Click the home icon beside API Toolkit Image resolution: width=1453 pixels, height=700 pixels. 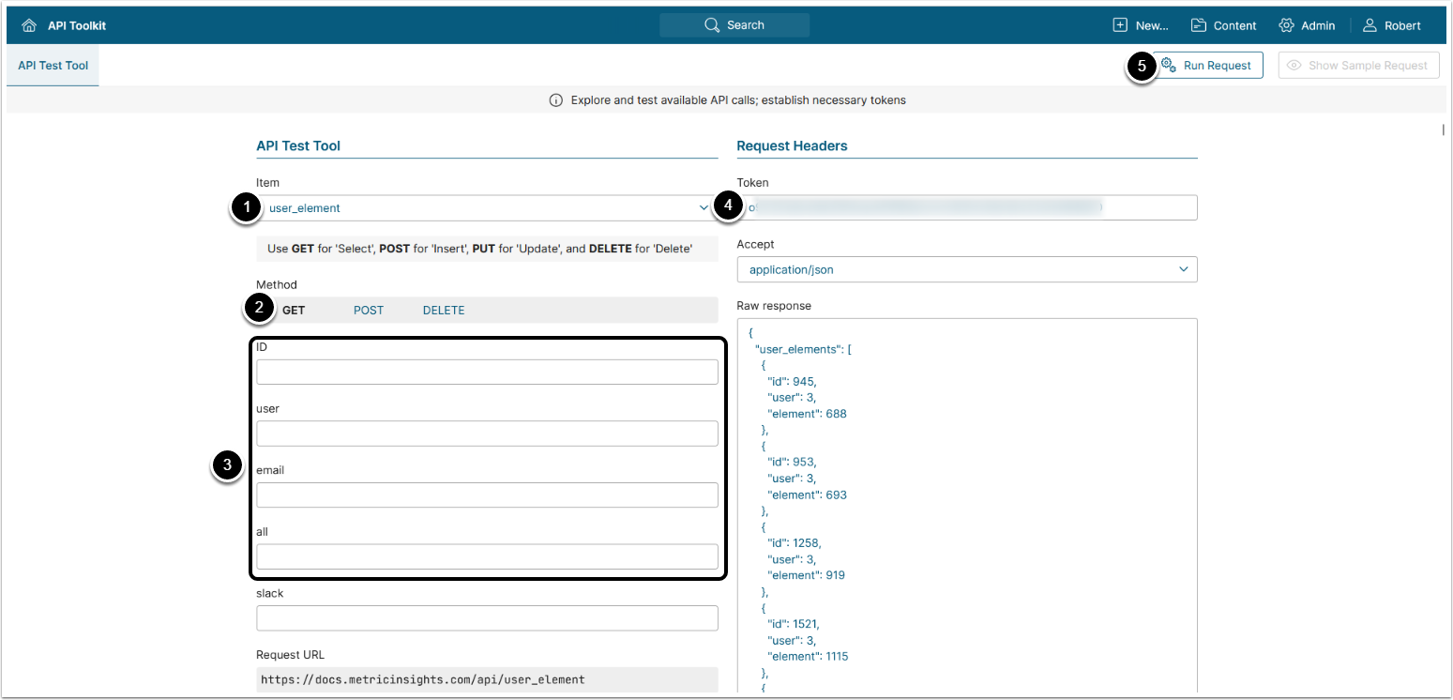point(29,25)
